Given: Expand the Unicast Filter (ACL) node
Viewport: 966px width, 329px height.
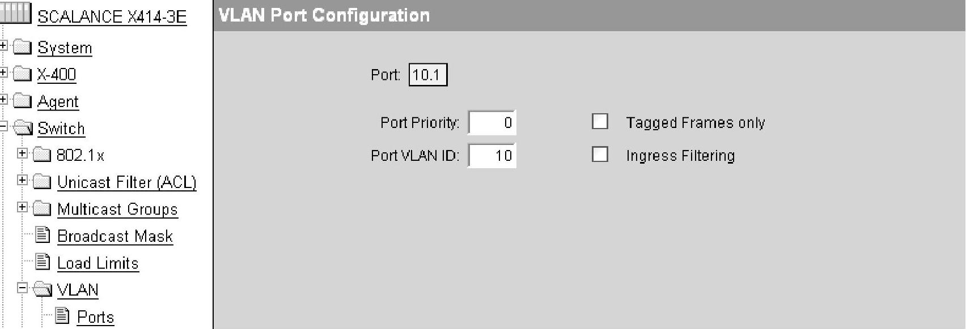Looking at the screenshot, I should 22,180.
